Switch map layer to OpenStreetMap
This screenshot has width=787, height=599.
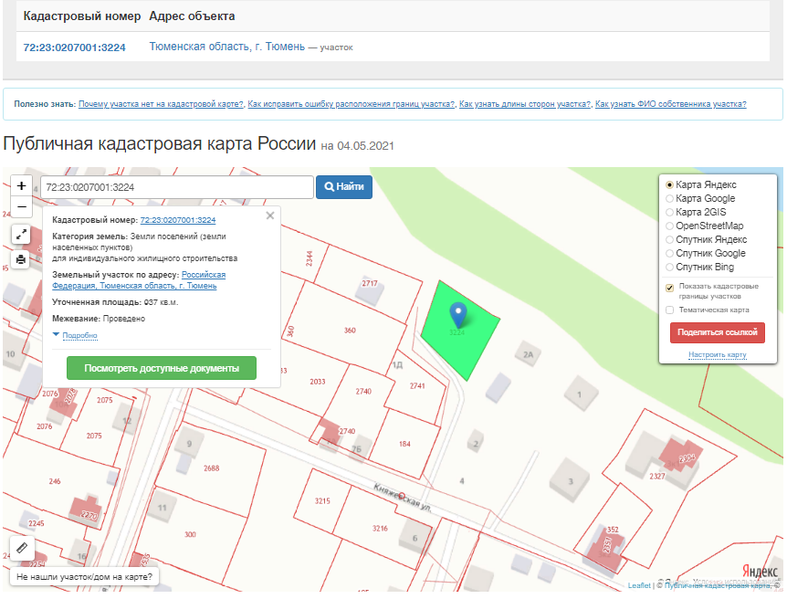(x=669, y=226)
